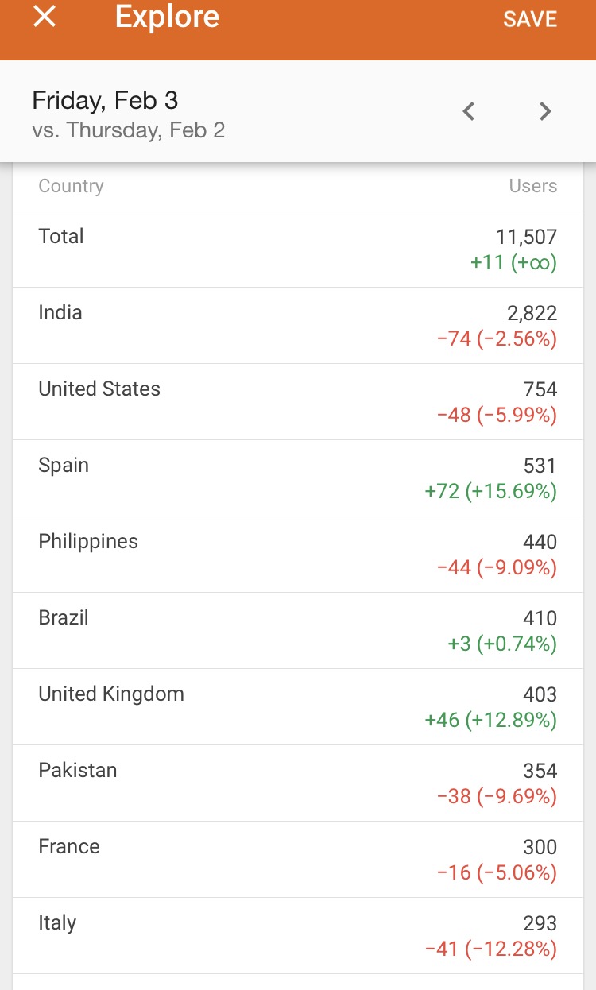Screen dimensions: 596x990
Task: Open the Brazil row
Action: pyautogui.click(x=298, y=631)
